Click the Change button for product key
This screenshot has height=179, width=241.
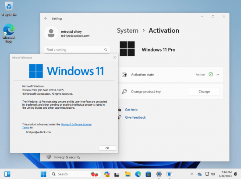pos(204,92)
